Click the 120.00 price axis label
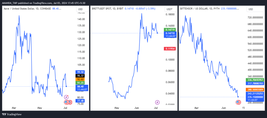 (81, 45)
